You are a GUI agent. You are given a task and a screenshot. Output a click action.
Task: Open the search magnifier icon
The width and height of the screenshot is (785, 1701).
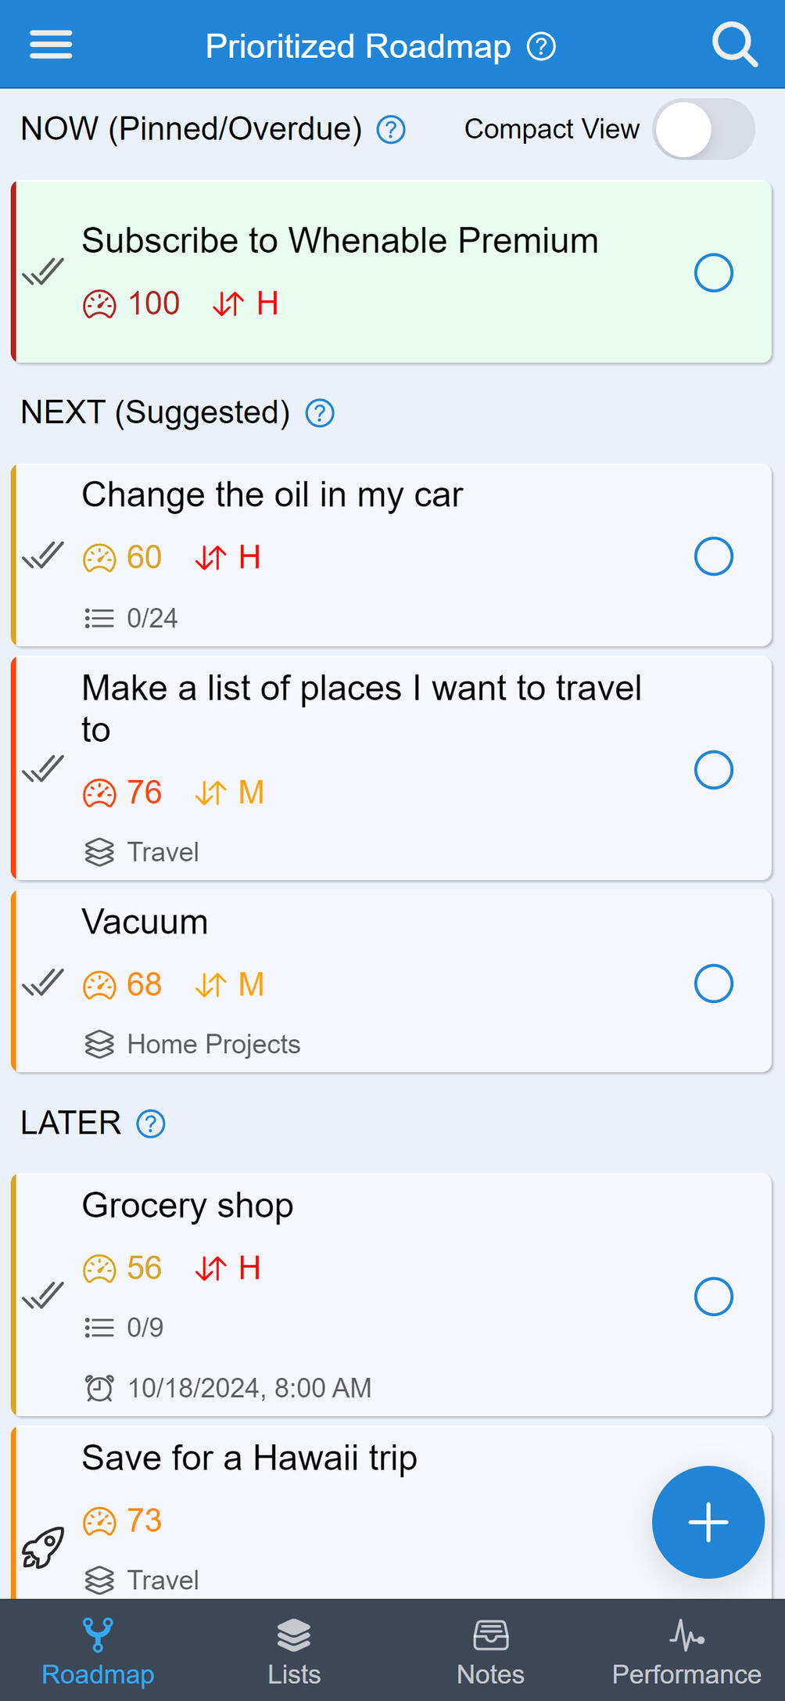click(734, 45)
